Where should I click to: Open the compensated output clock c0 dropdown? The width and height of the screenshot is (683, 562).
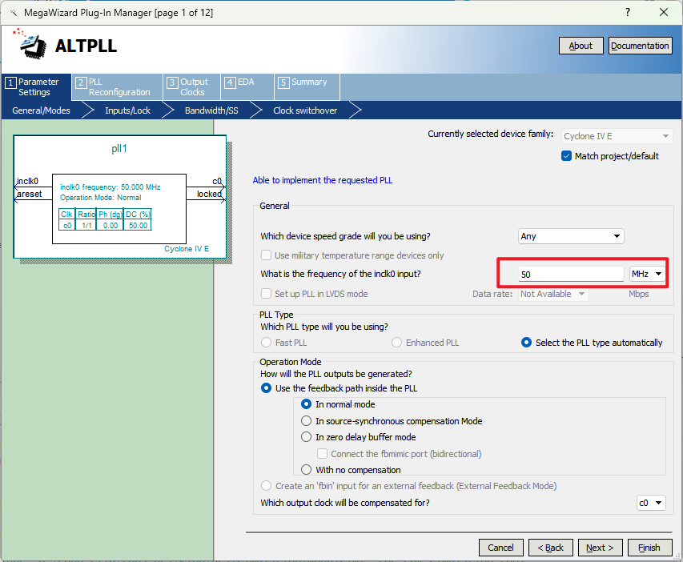(651, 503)
